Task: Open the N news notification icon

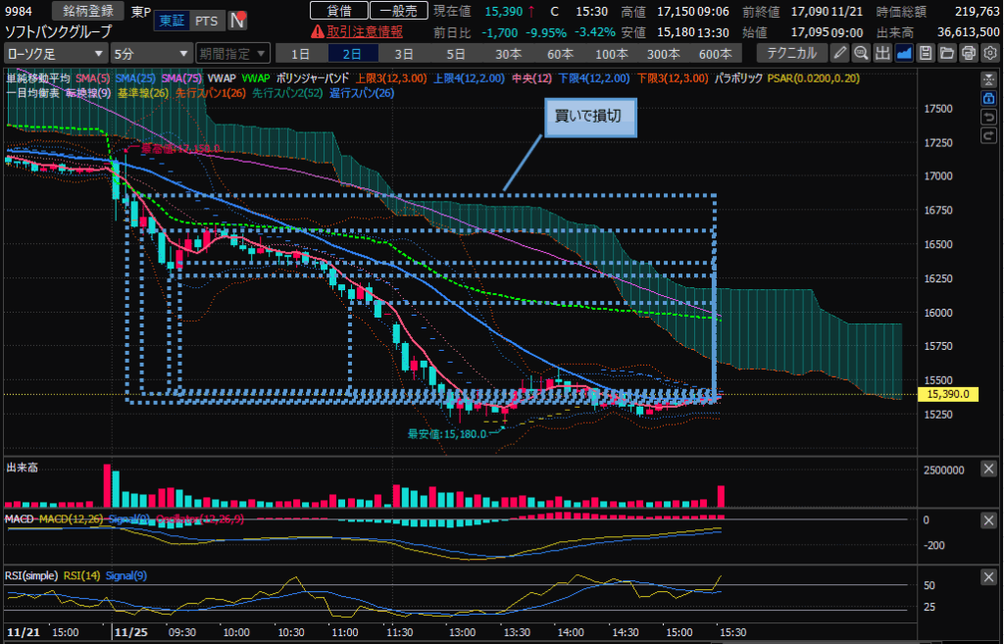Action: (237, 21)
